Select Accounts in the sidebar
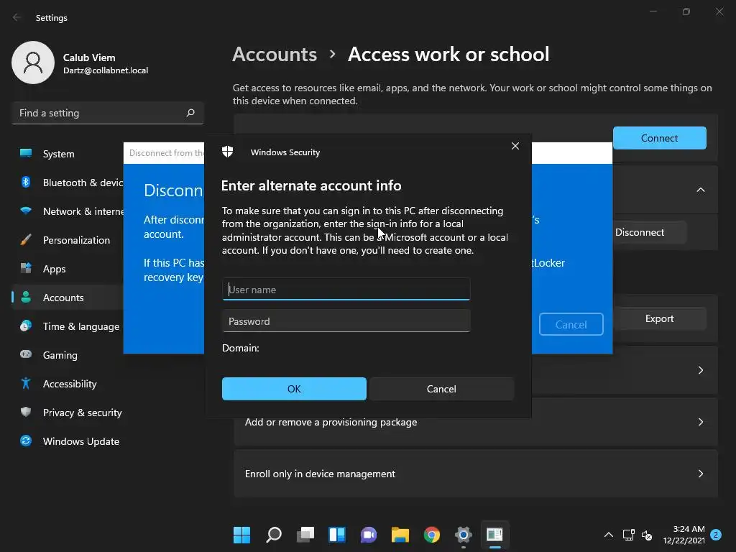Screen dimensions: 736x552 click(x=68, y=298)
